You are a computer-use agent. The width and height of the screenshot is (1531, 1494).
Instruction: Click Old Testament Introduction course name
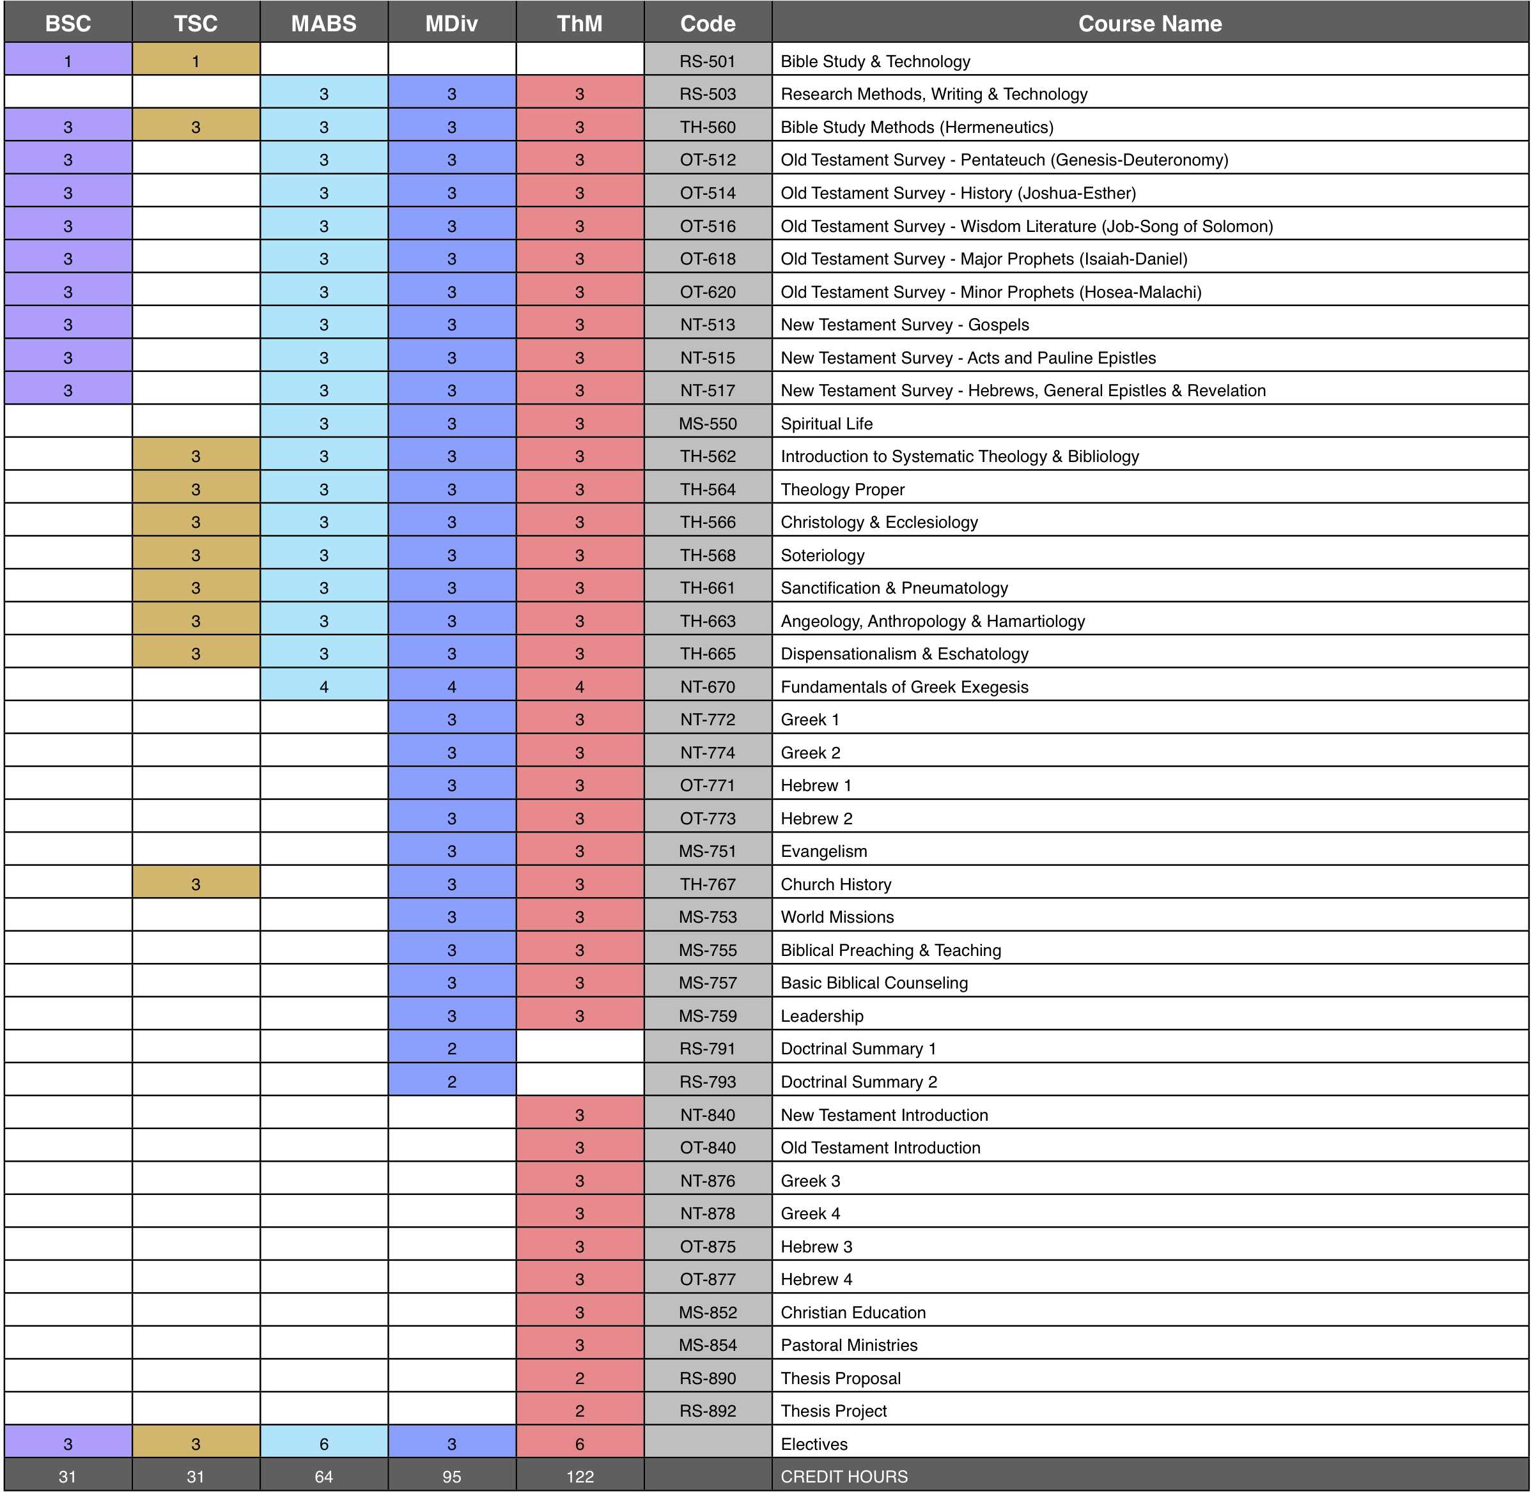pos(880,1148)
